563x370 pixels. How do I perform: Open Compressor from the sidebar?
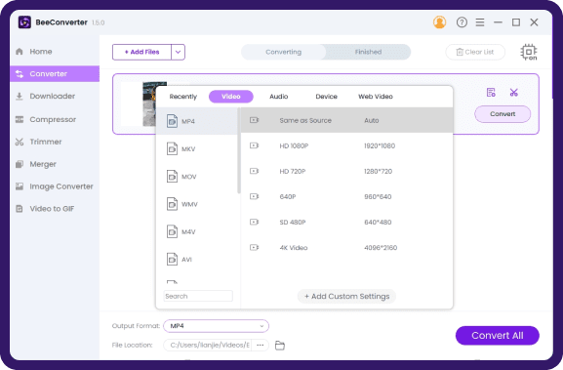[55, 119]
